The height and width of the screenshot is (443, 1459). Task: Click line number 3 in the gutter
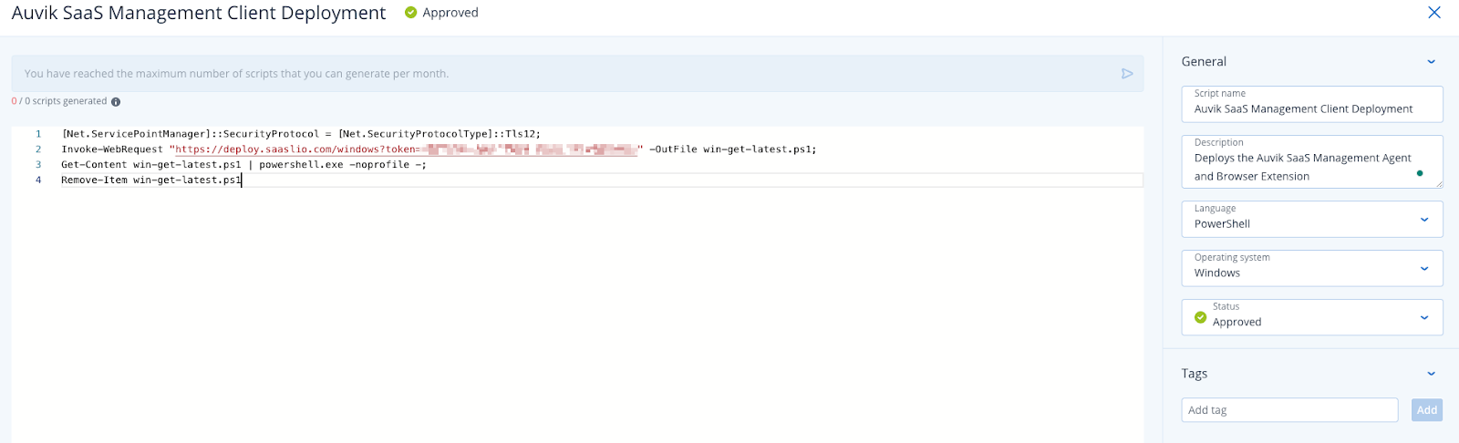click(38, 165)
